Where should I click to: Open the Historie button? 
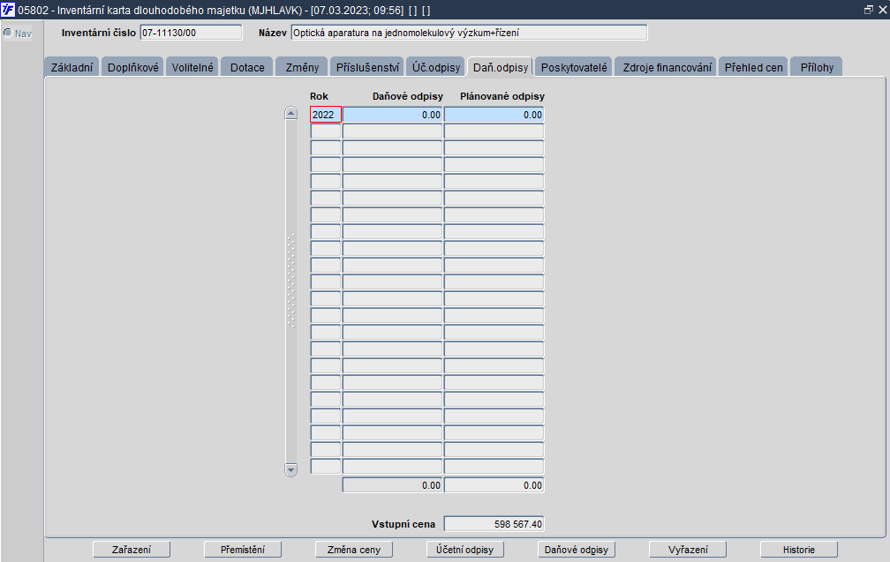coord(798,550)
